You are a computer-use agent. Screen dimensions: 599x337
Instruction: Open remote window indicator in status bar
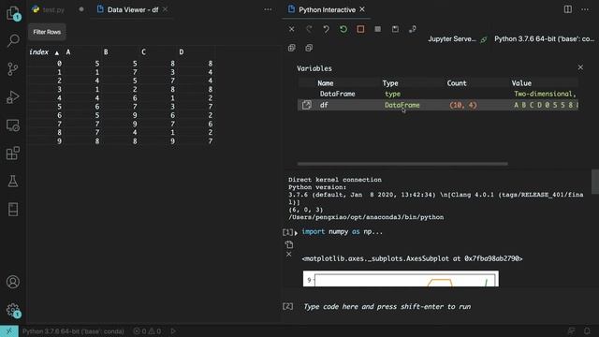pos(9,330)
